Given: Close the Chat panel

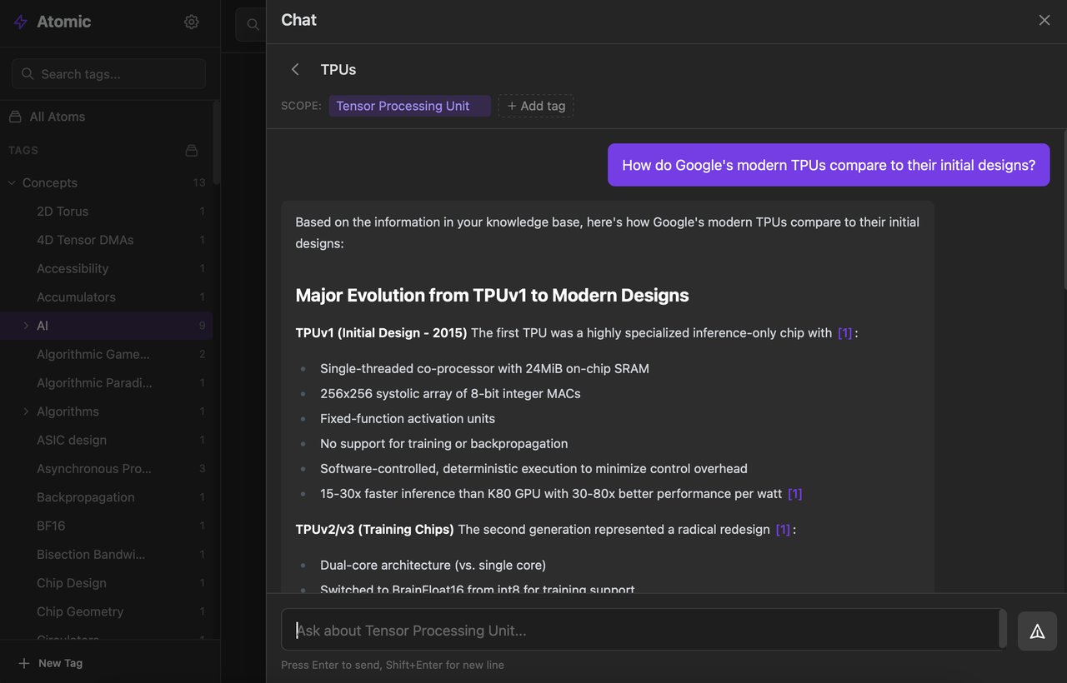Looking at the screenshot, I should (x=1044, y=20).
